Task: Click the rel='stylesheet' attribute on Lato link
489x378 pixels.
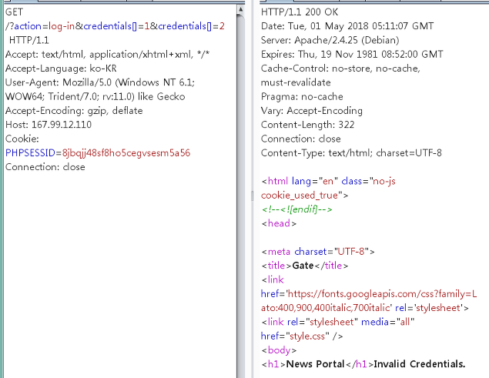Action: click(428, 308)
